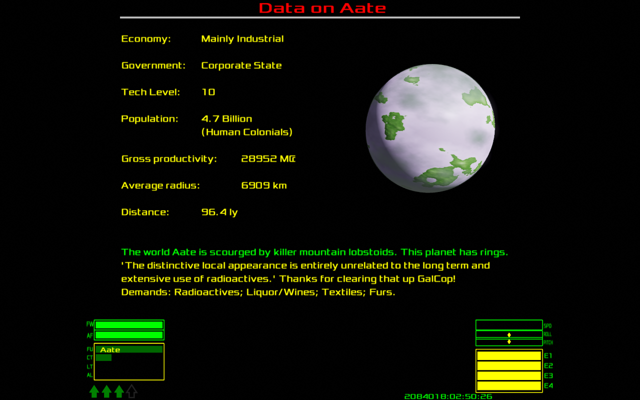Click the 'Mainly Industrial' economy value

tap(242, 39)
